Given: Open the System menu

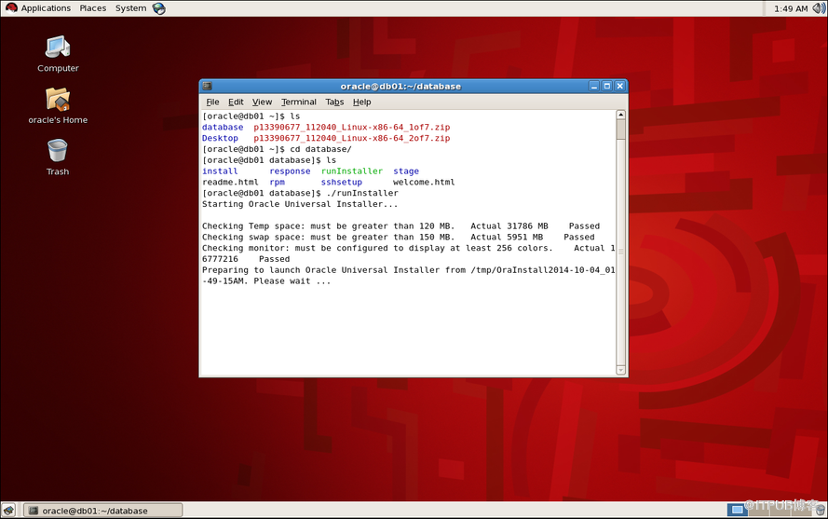Looking at the screenshot, I should pyautogui.click(x=131, y=8).
